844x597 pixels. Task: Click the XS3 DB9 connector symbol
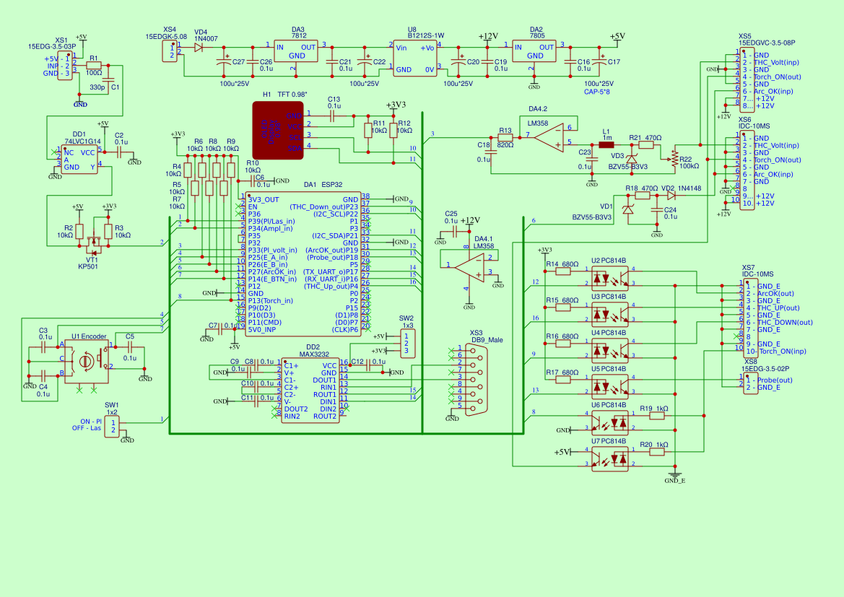476,380
